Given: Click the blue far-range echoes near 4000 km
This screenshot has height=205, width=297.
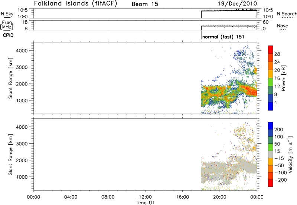Looking at the screenshot, I should pyautogui.click(x=241, y=54).
